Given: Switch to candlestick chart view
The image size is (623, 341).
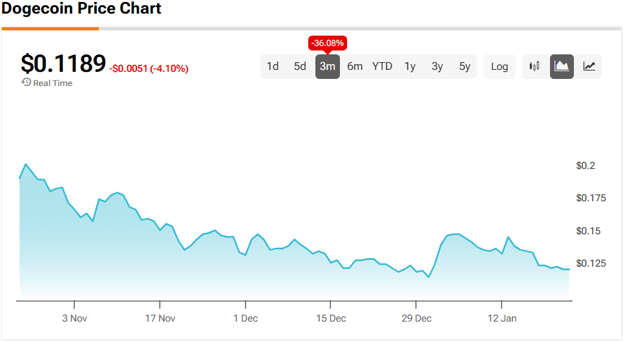Looking at the screenshot, I should 534,66.
